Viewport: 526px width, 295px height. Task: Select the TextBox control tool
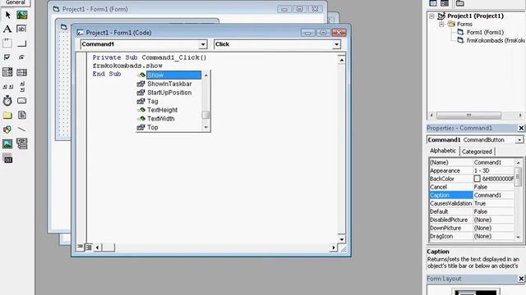point(22,29)
